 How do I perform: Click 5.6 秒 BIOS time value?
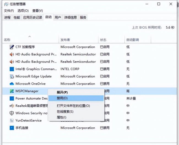(170, 28)
